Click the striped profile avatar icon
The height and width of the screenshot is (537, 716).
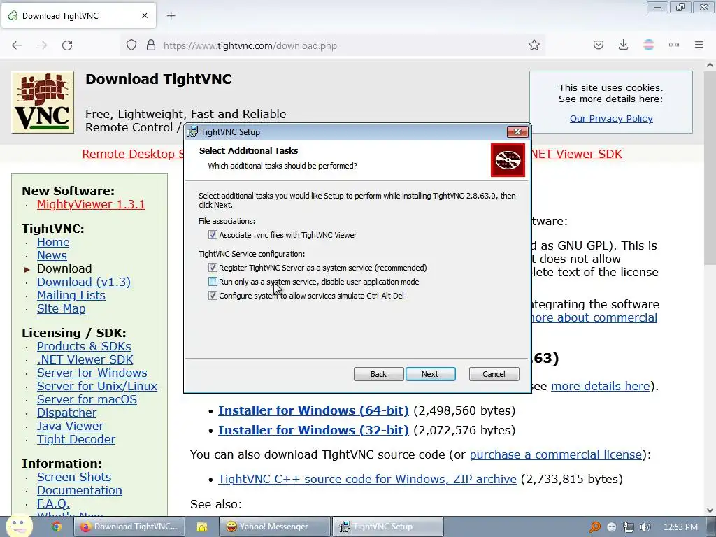pos(648,45)
